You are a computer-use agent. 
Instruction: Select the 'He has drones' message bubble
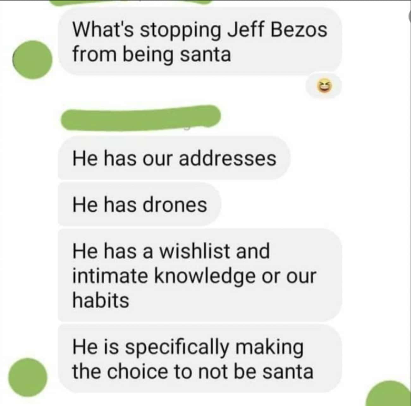pyautogui.click(x=139, y=204)
